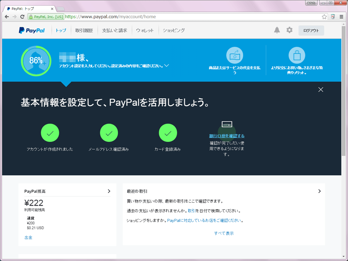This screenshot has height=261, width=348.
Task: Click the $0.21 USD currency line
Action: (36, 228)
